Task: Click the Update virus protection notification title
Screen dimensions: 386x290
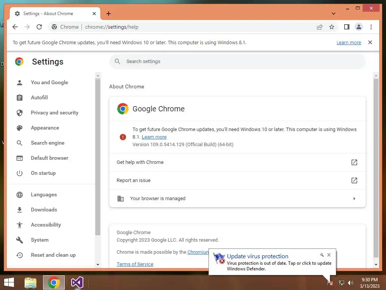Action: point(257,256)
